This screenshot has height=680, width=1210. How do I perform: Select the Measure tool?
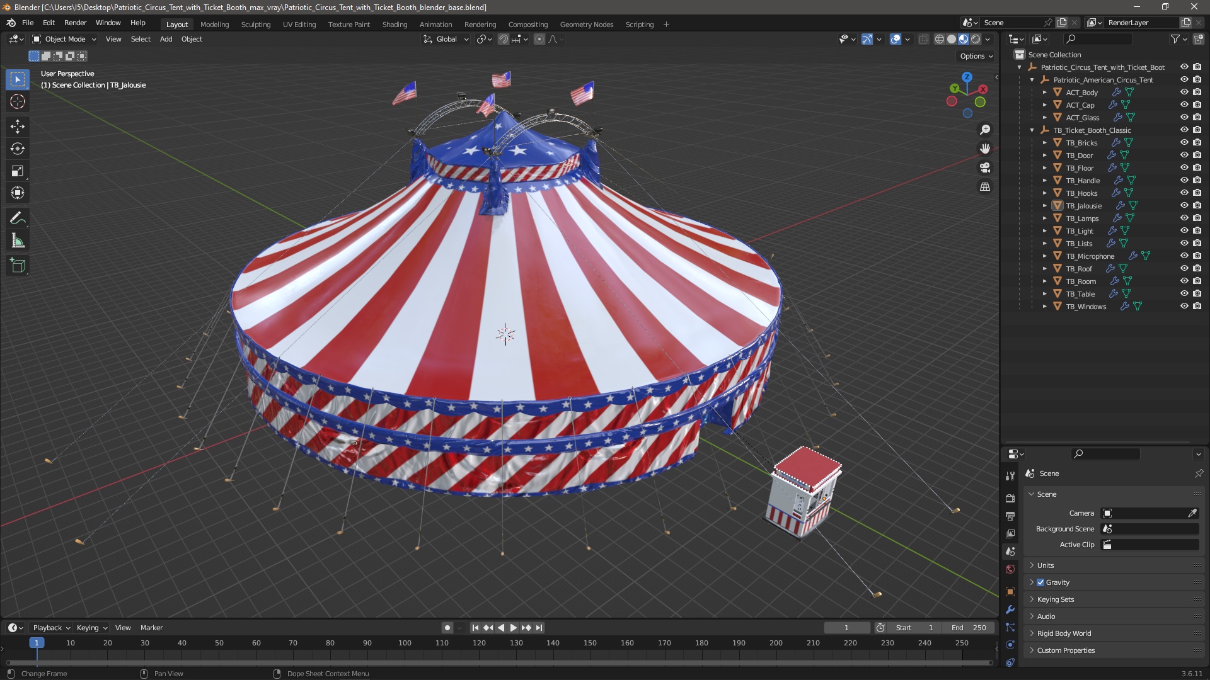pyautogui.click(x=18, y=241)
